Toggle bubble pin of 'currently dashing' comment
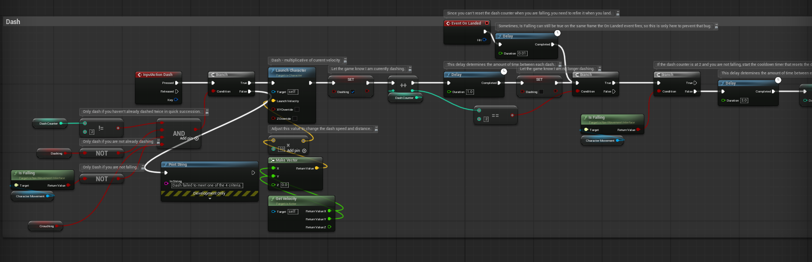Viewport: 812px width, 262px height. pos(410,69)
